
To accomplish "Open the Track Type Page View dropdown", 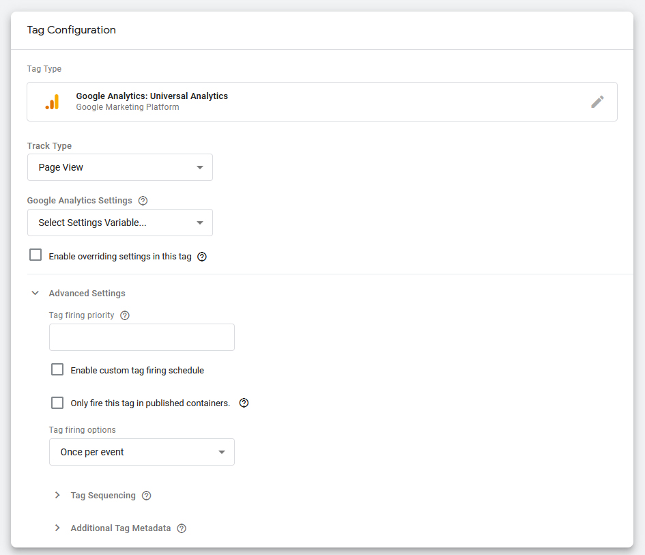I will coord(120,167).
